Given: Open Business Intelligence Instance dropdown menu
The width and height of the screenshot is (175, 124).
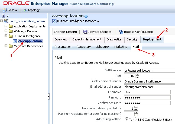Looking at the screenshot, I should point(98,21).
